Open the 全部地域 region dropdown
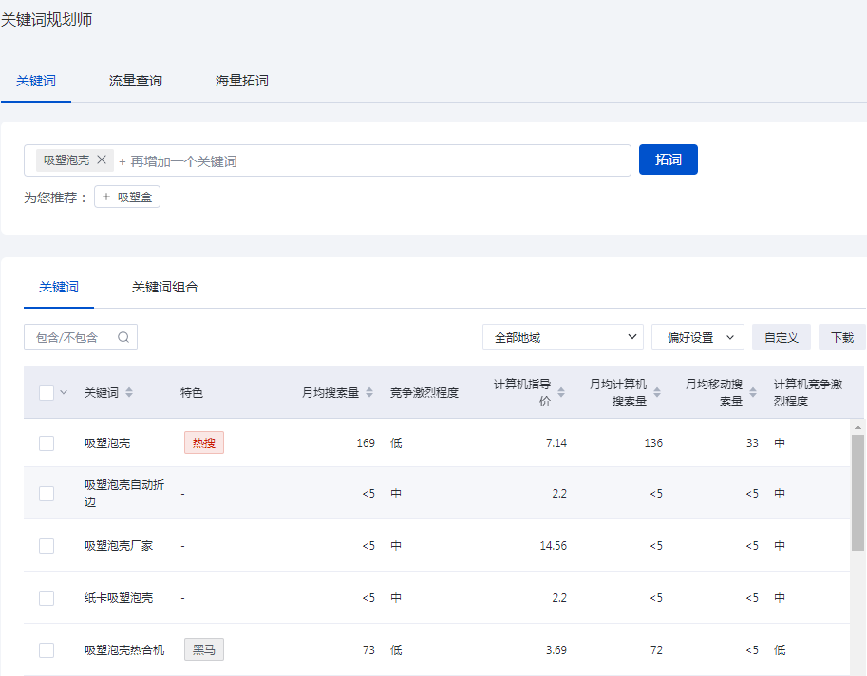This screenshot has width=867, height=676. point(562,337)
